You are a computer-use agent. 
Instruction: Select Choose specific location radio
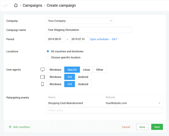click(48, 57)
